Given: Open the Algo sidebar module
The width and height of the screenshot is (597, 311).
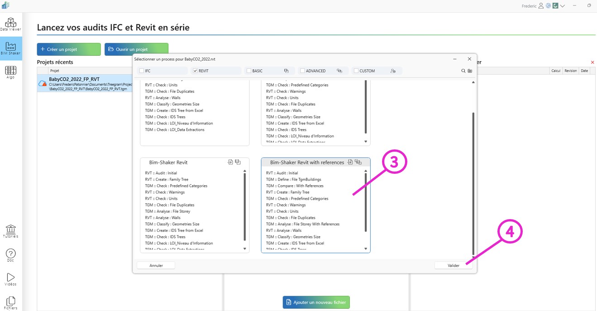Looking at the screenshot, I should (x=10, y=72).
